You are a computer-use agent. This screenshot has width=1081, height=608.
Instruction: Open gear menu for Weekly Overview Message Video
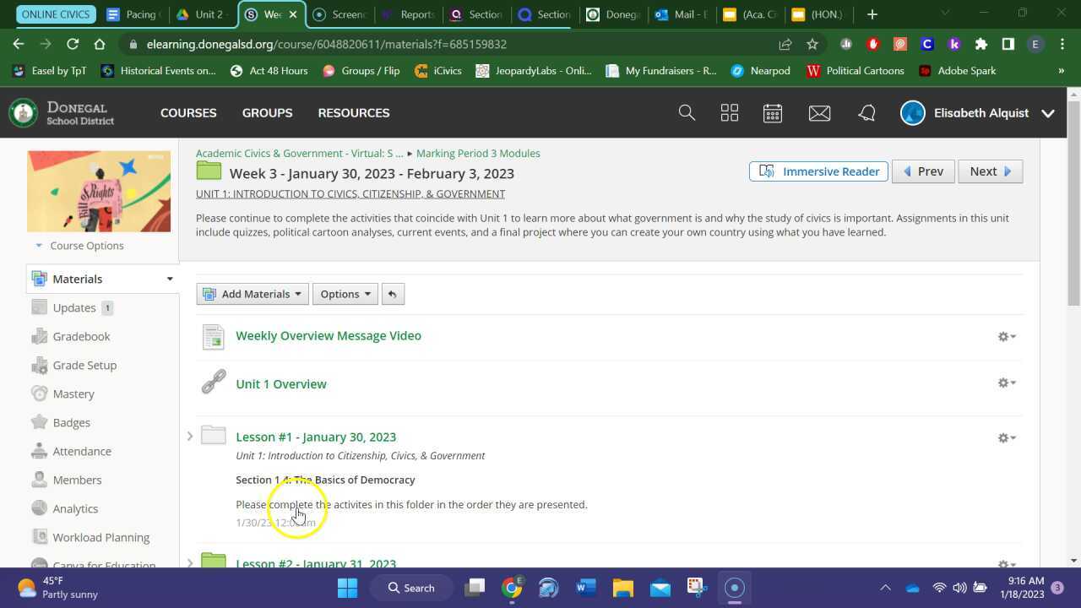[1006, 336]
